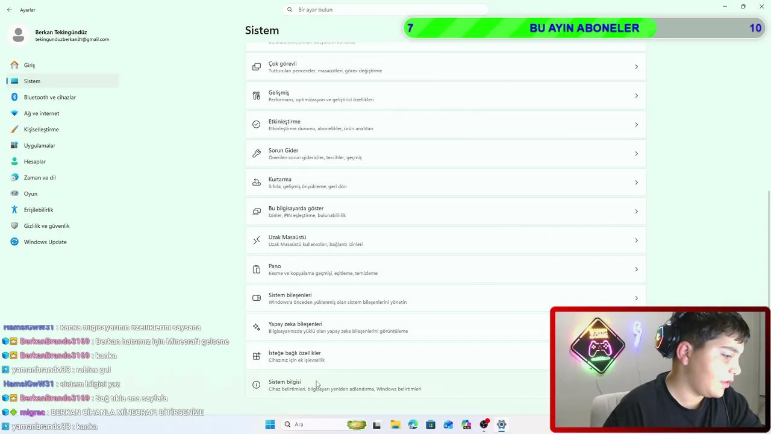Open Ağ ve internet via its Wi-Fi icon

pos(14,113)
